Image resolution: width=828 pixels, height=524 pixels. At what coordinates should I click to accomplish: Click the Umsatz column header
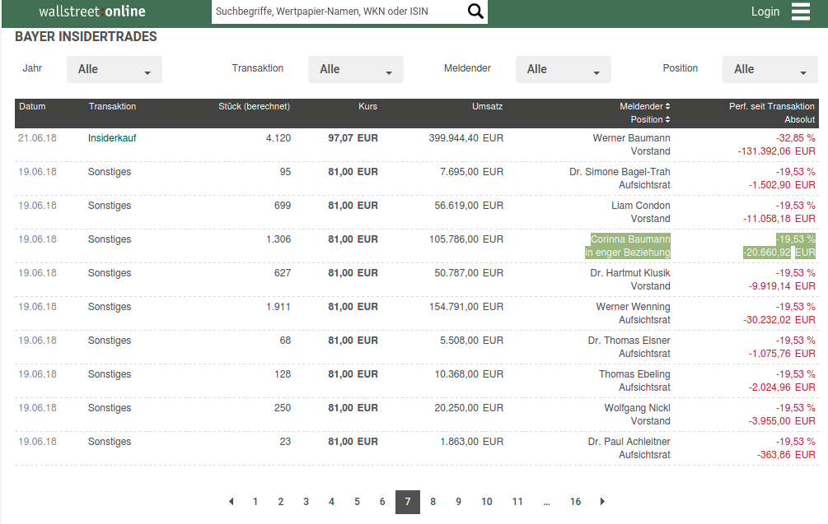487,106
